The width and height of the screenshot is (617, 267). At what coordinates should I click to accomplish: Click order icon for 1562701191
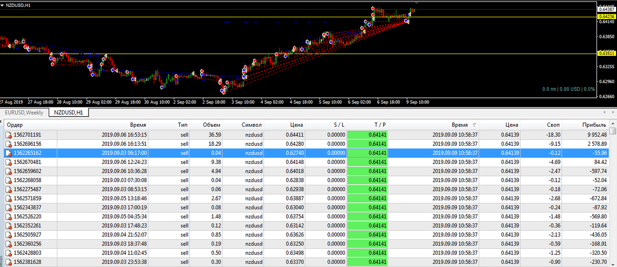coord(8,135)
